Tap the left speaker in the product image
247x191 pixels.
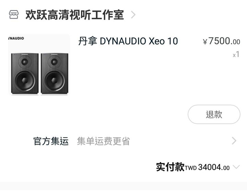coord(25,73)
